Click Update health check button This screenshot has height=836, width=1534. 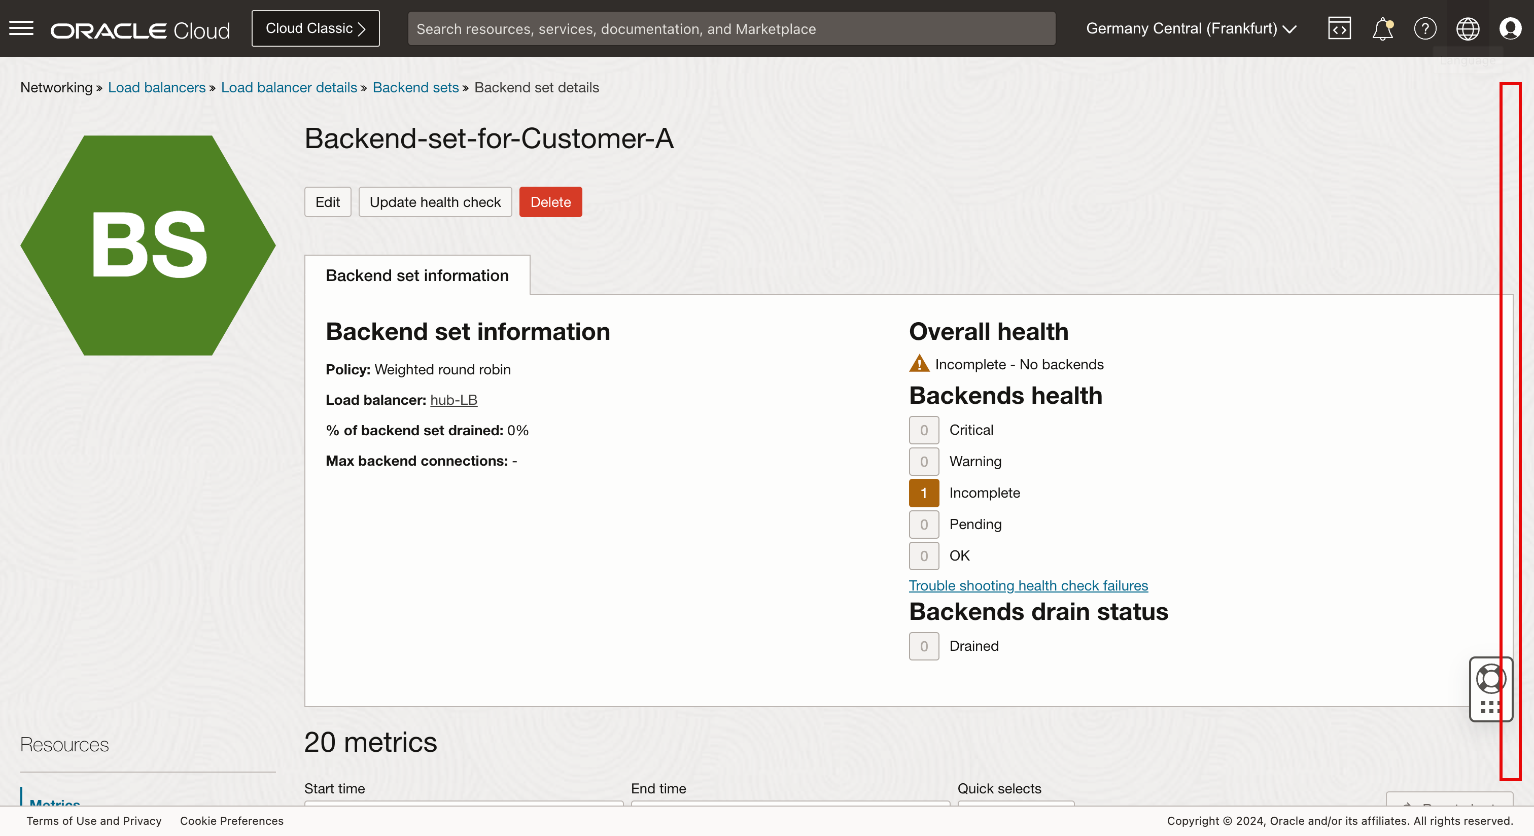(435, 202)
